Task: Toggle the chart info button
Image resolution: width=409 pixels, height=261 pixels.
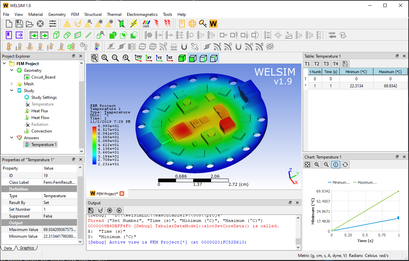Action: (336, 165)
